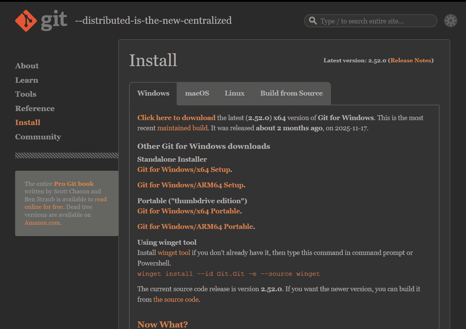Click the 'Click here to download' link

click(x=176, y=118)
